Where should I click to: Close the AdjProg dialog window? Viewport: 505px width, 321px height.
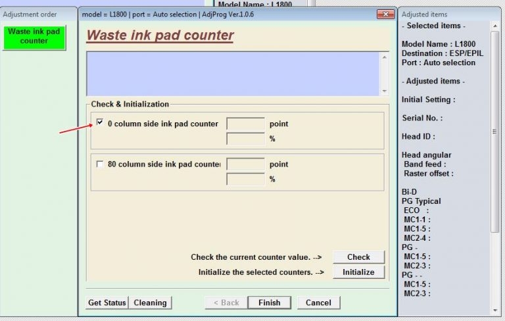(385, 14)
